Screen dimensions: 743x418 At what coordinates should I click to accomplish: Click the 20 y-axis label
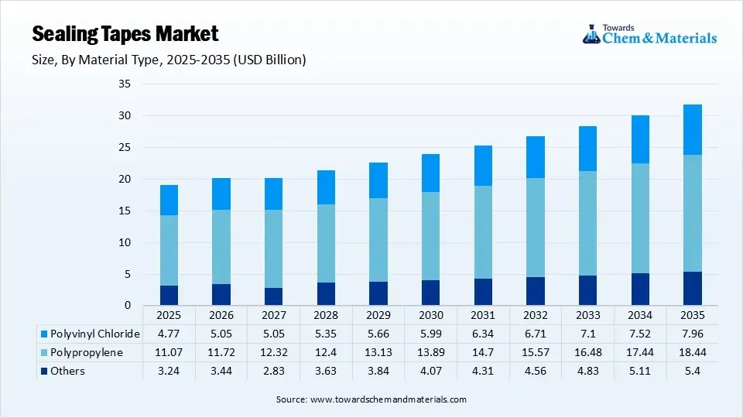125,179
